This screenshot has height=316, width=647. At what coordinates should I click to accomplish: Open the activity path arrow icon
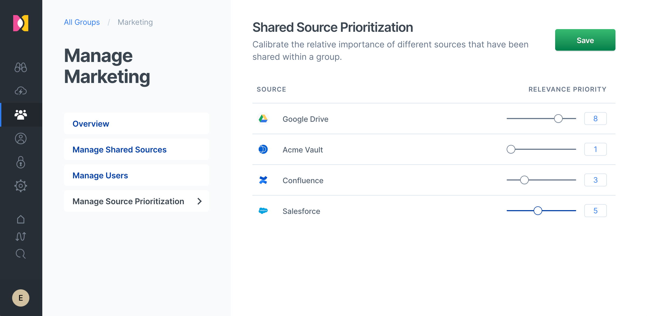point(21,237)
